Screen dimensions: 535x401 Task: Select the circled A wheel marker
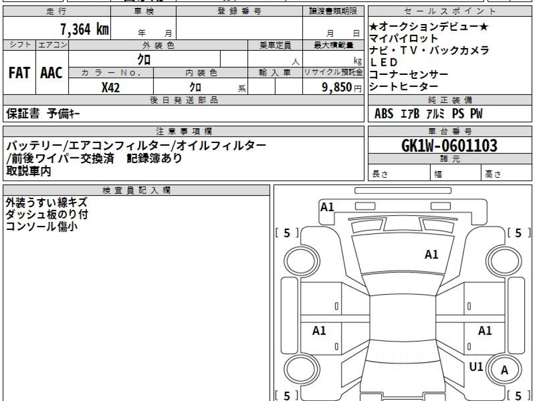504,370
